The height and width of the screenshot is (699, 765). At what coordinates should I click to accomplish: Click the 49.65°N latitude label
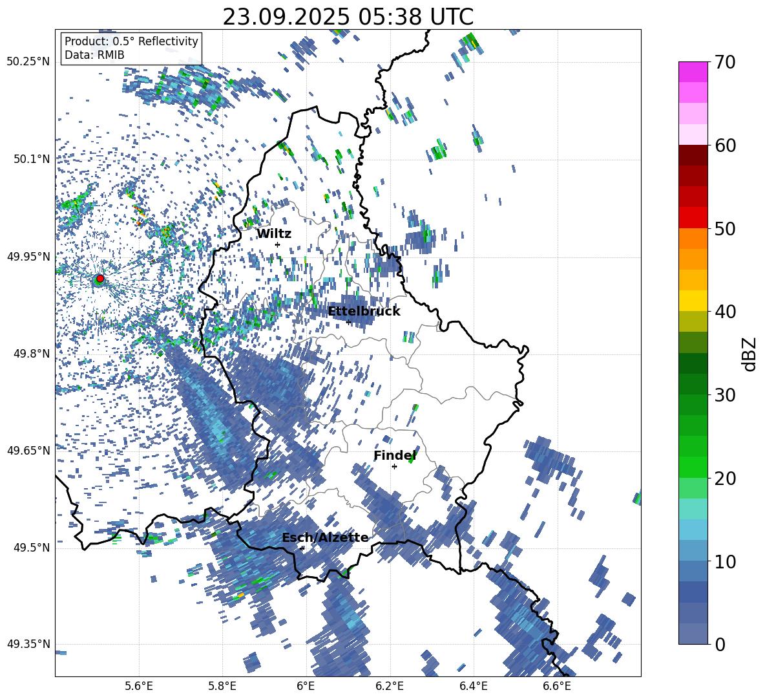(x=28, y=451)
